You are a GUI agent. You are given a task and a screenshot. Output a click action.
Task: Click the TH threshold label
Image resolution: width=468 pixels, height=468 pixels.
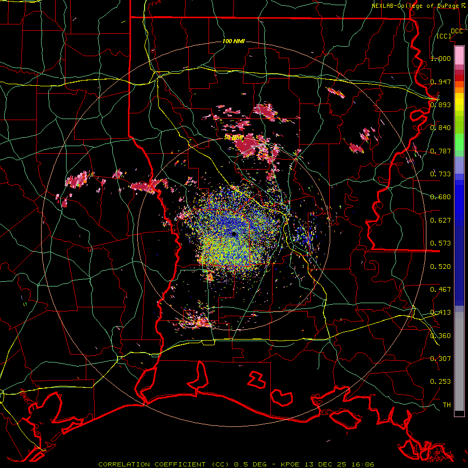(x=447, y=405)
